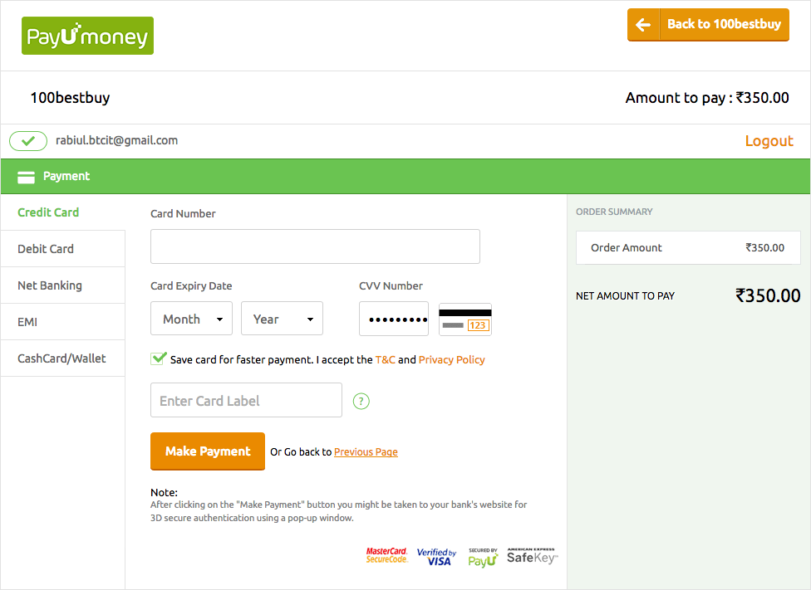
Task: Click the Card Number input field
Action: [315, 246]
